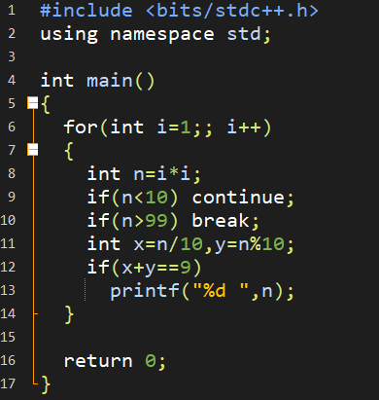The width and height of the screenshot is (379, 400).
Task: Click the continue keyword
Action: tap(238, 198)
